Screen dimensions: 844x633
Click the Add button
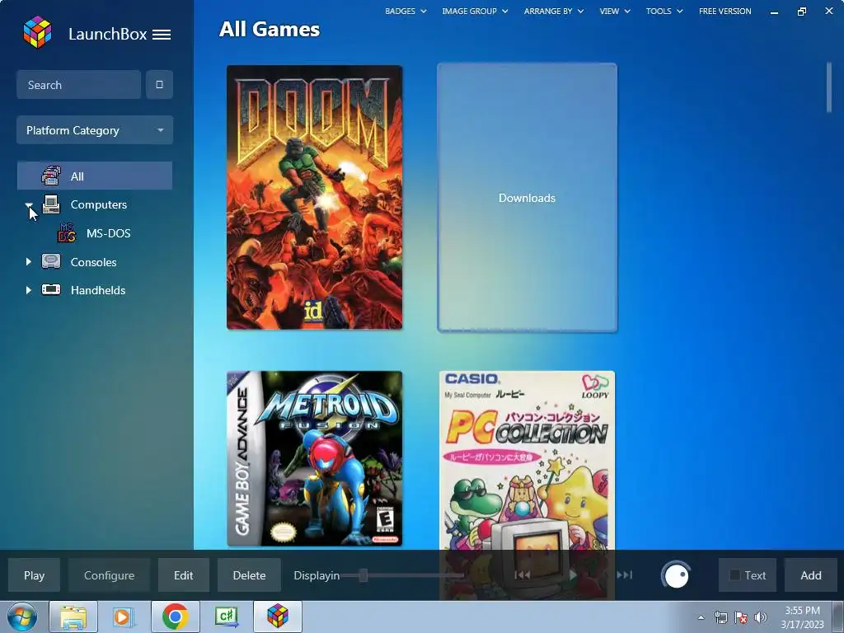pyautogui.click(x=811, y=575)
